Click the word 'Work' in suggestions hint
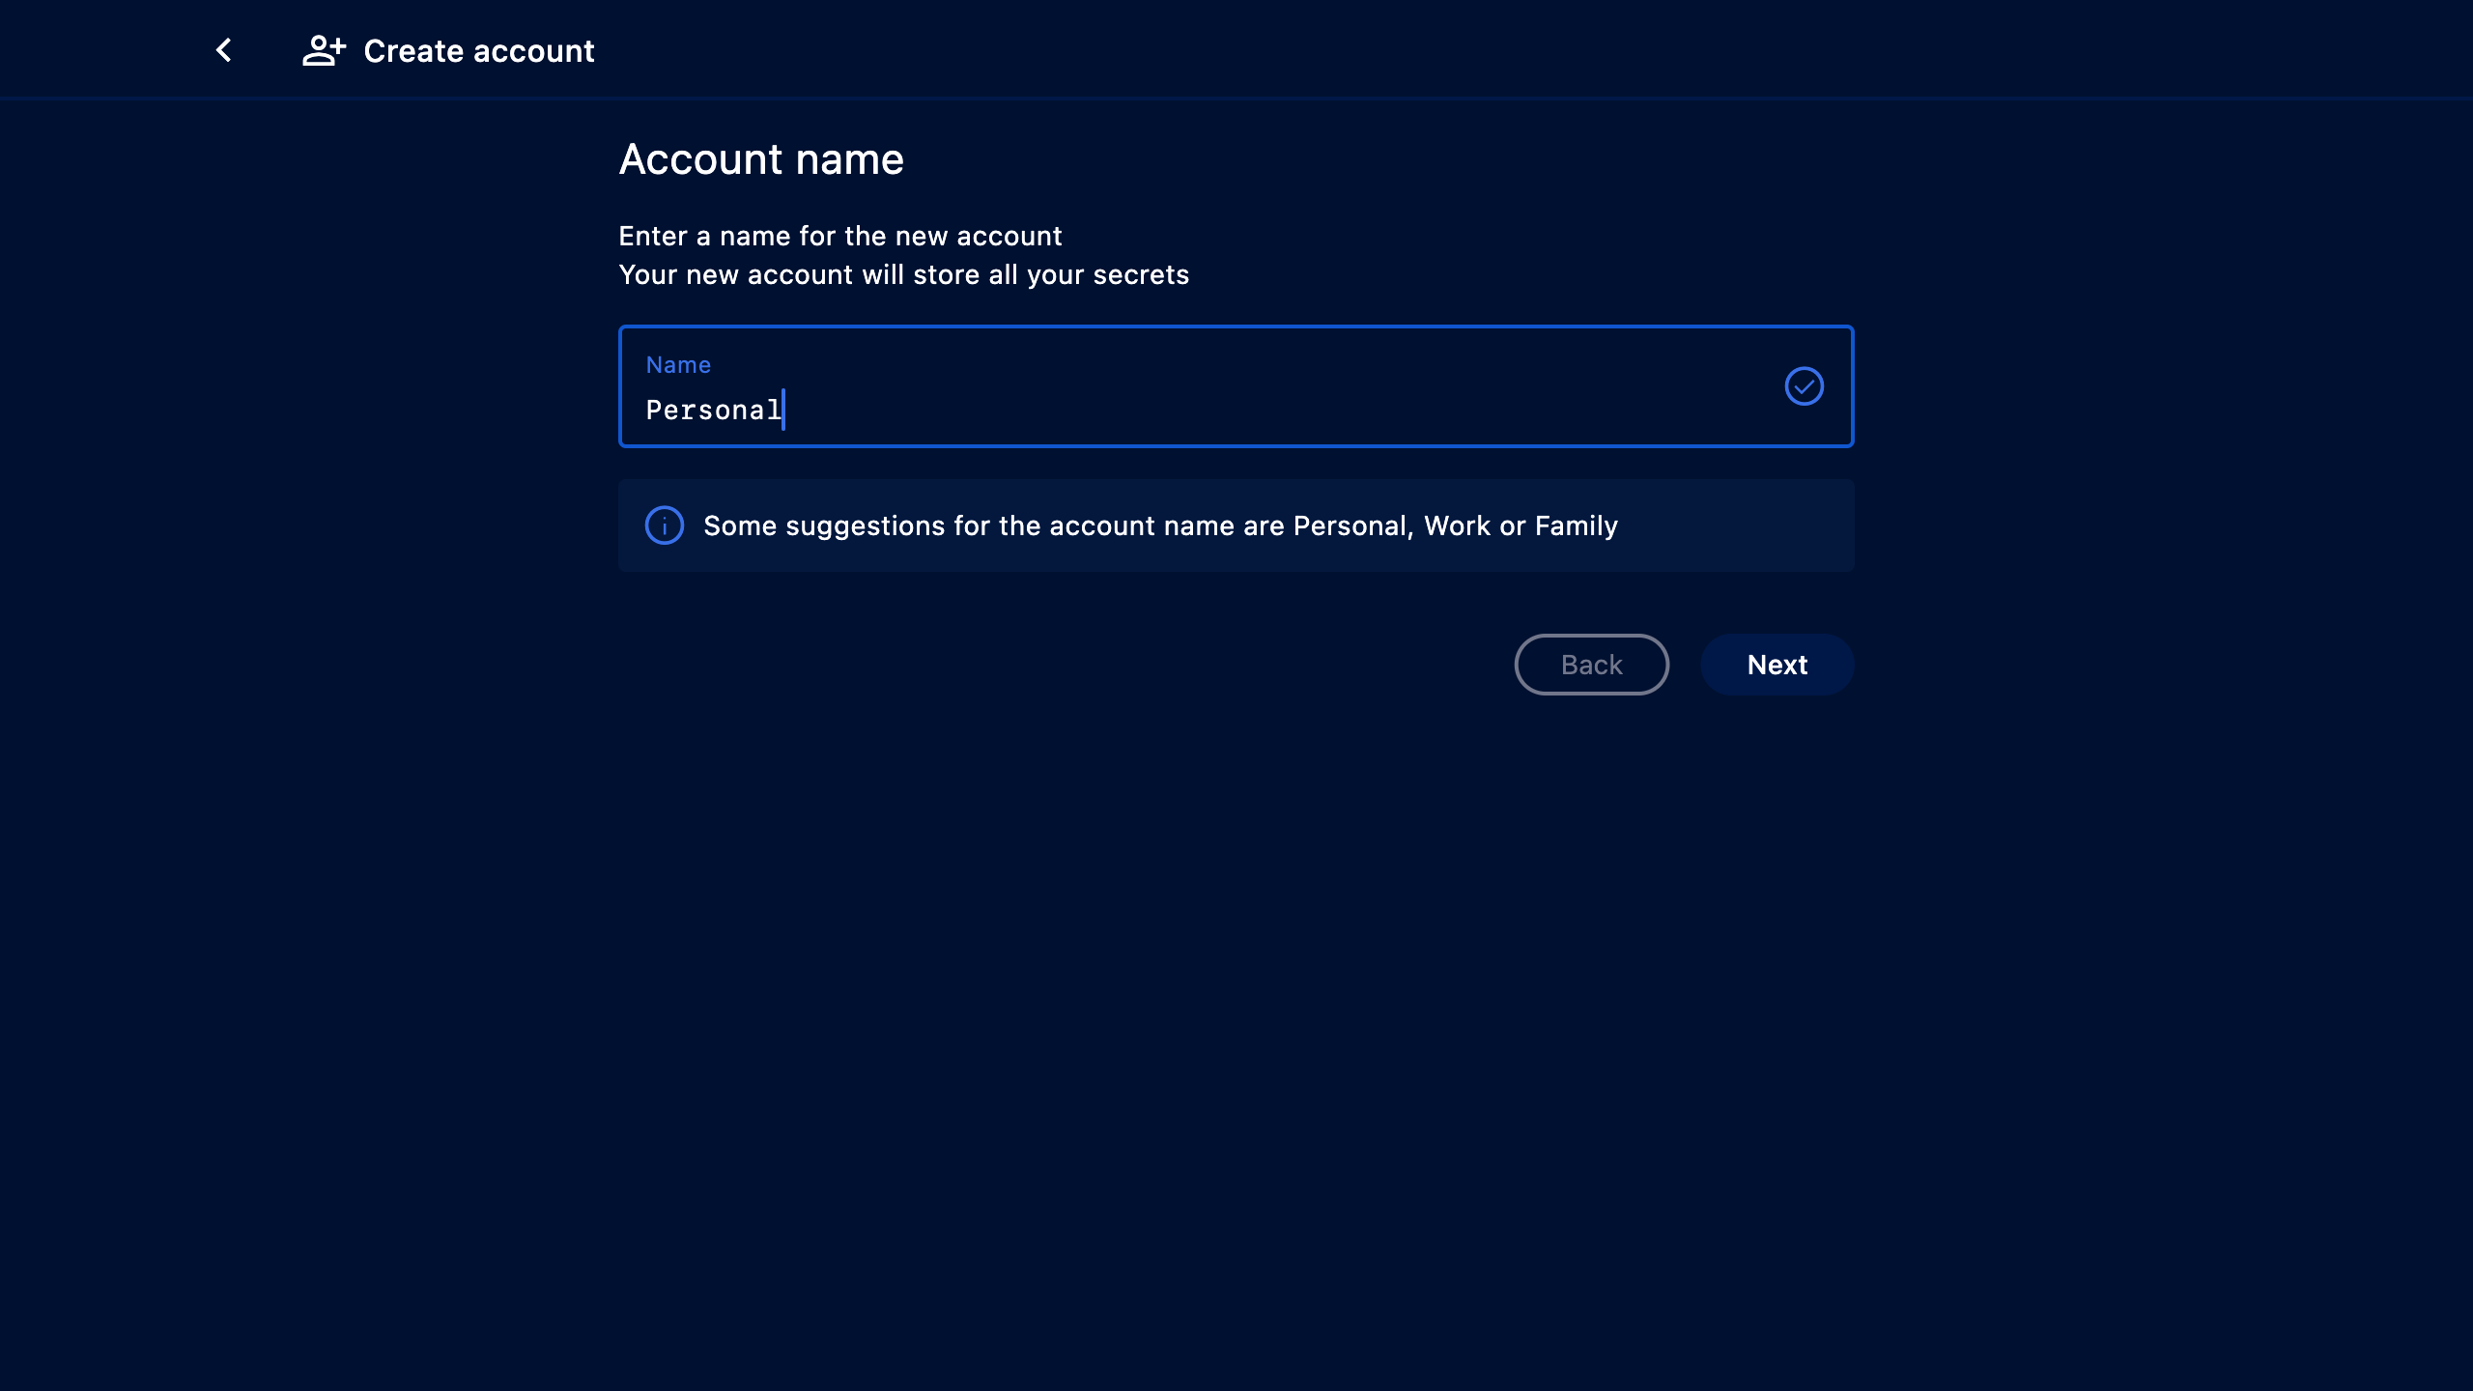 1457,525
